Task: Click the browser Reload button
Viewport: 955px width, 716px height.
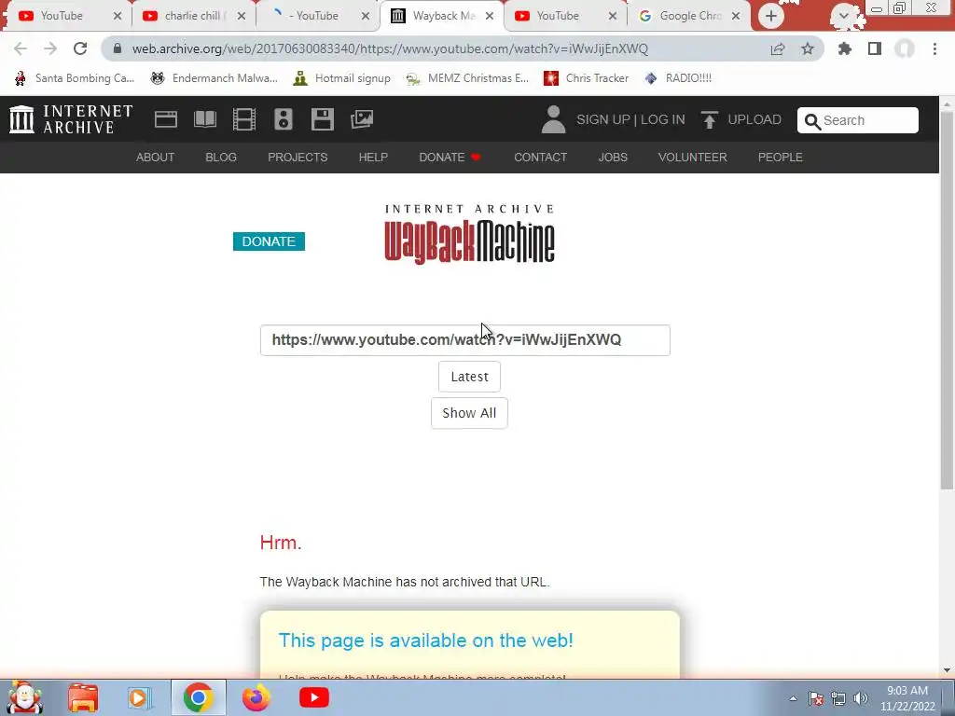Action: (x=80, y=48)
